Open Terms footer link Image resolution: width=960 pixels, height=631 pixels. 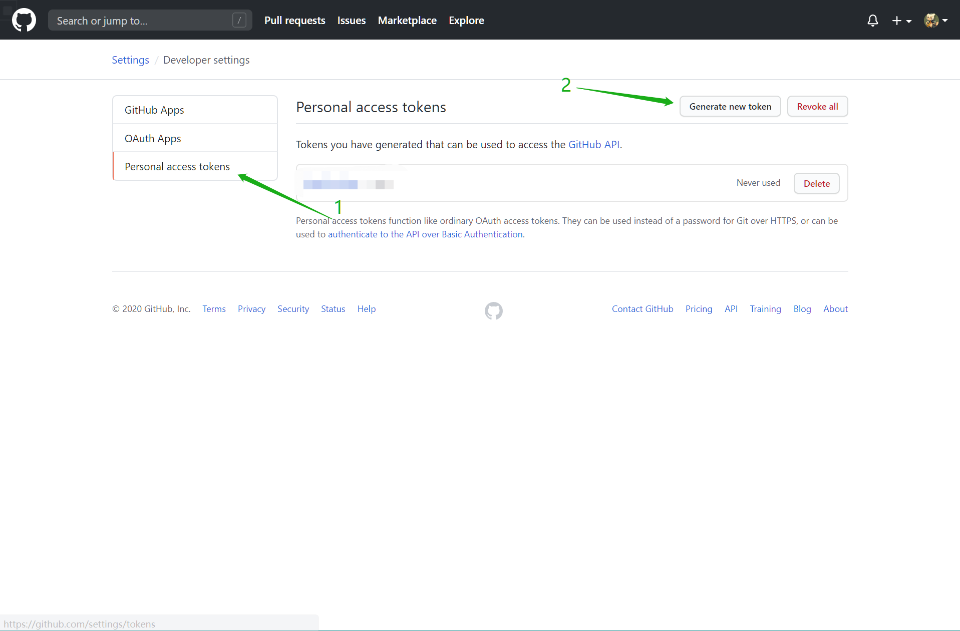(214, 309)
